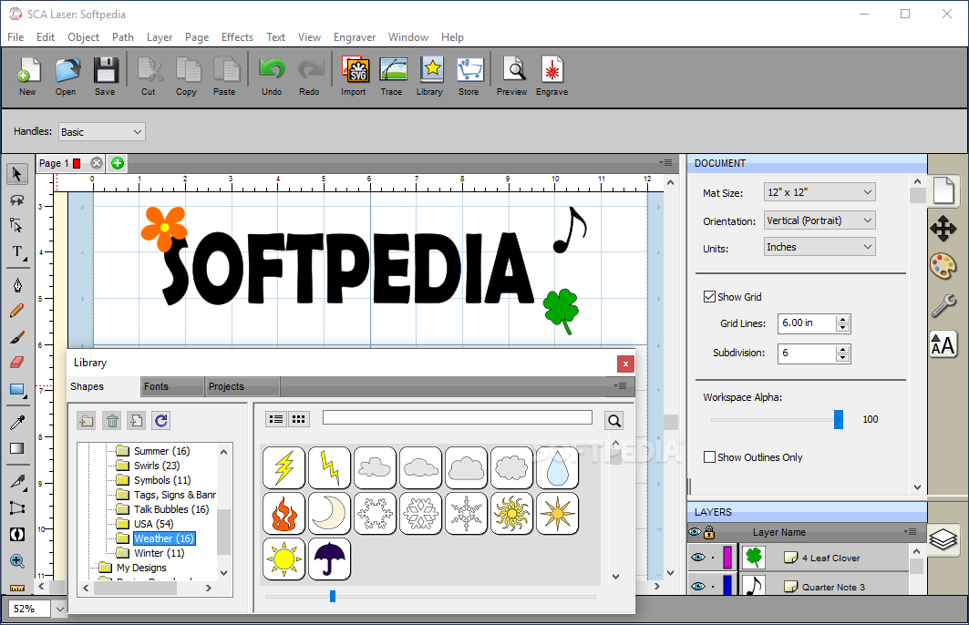This screenshot has width=969, height=625.
Task: Switch library to grid thumbnail view
Action: click(298, 419)
